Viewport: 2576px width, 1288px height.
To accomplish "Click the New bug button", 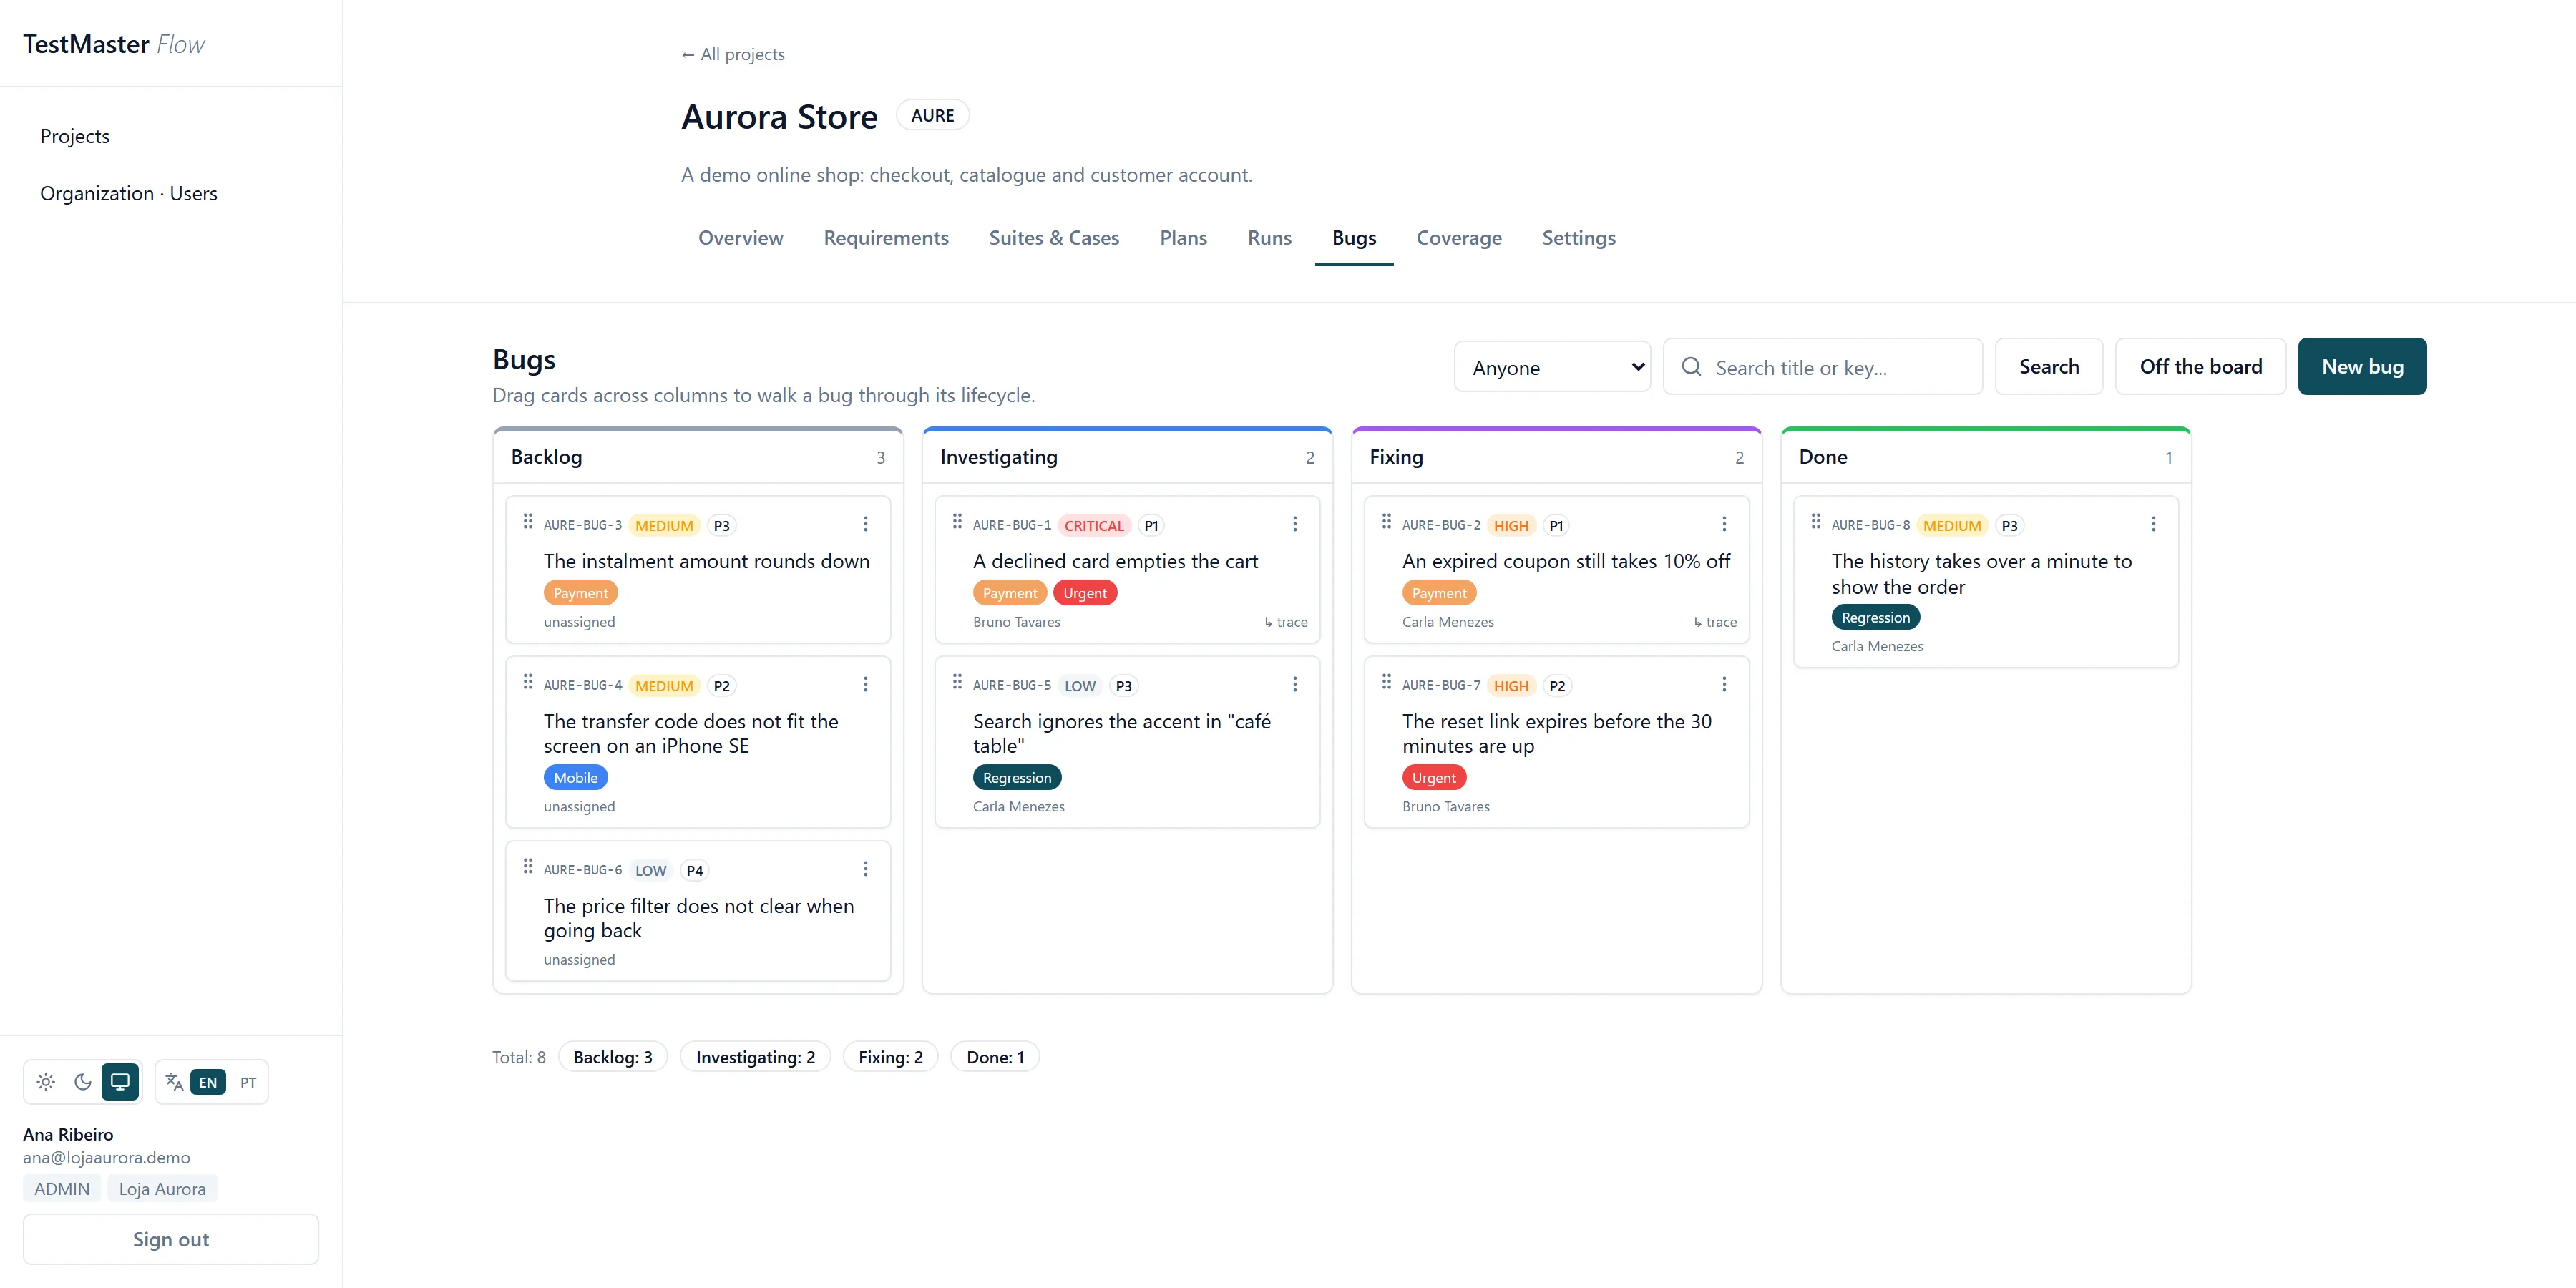I will pos(2362,366).
